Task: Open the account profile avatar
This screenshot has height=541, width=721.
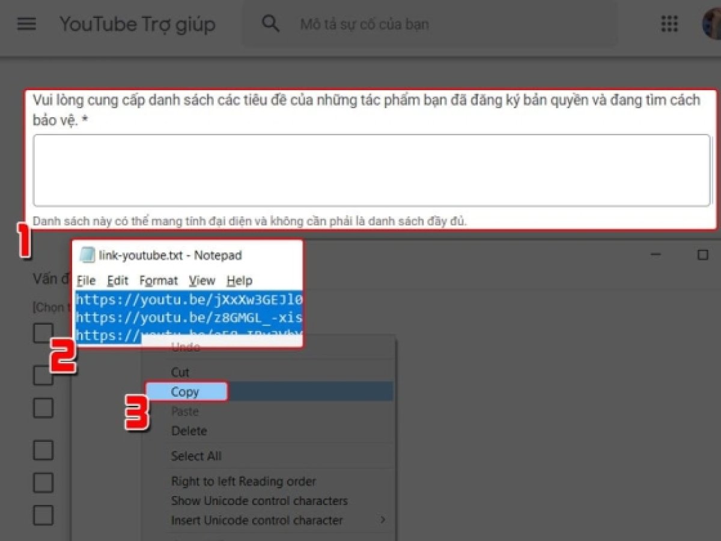Action: pyautogui.click(x=711, y=24)
